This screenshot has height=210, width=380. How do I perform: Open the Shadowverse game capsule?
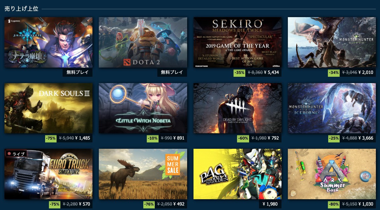click(49, 42)
